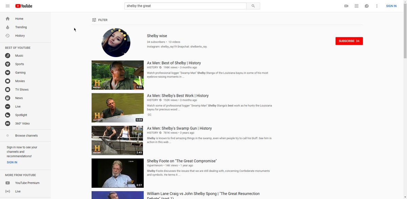Click the page vertical scrollbar
This screenshot has height=199, width=407.
coord(405,31)
